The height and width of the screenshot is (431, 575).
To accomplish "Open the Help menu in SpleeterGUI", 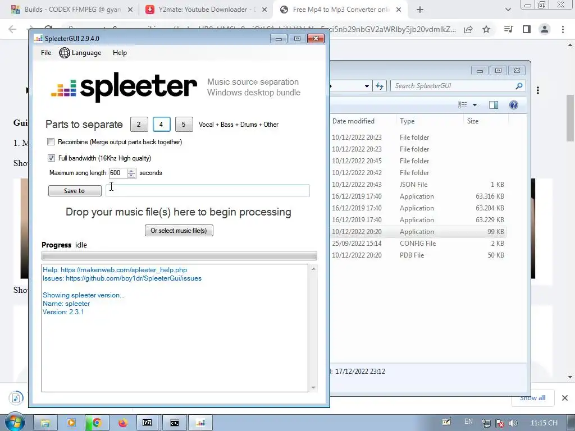I will (120, 53).
